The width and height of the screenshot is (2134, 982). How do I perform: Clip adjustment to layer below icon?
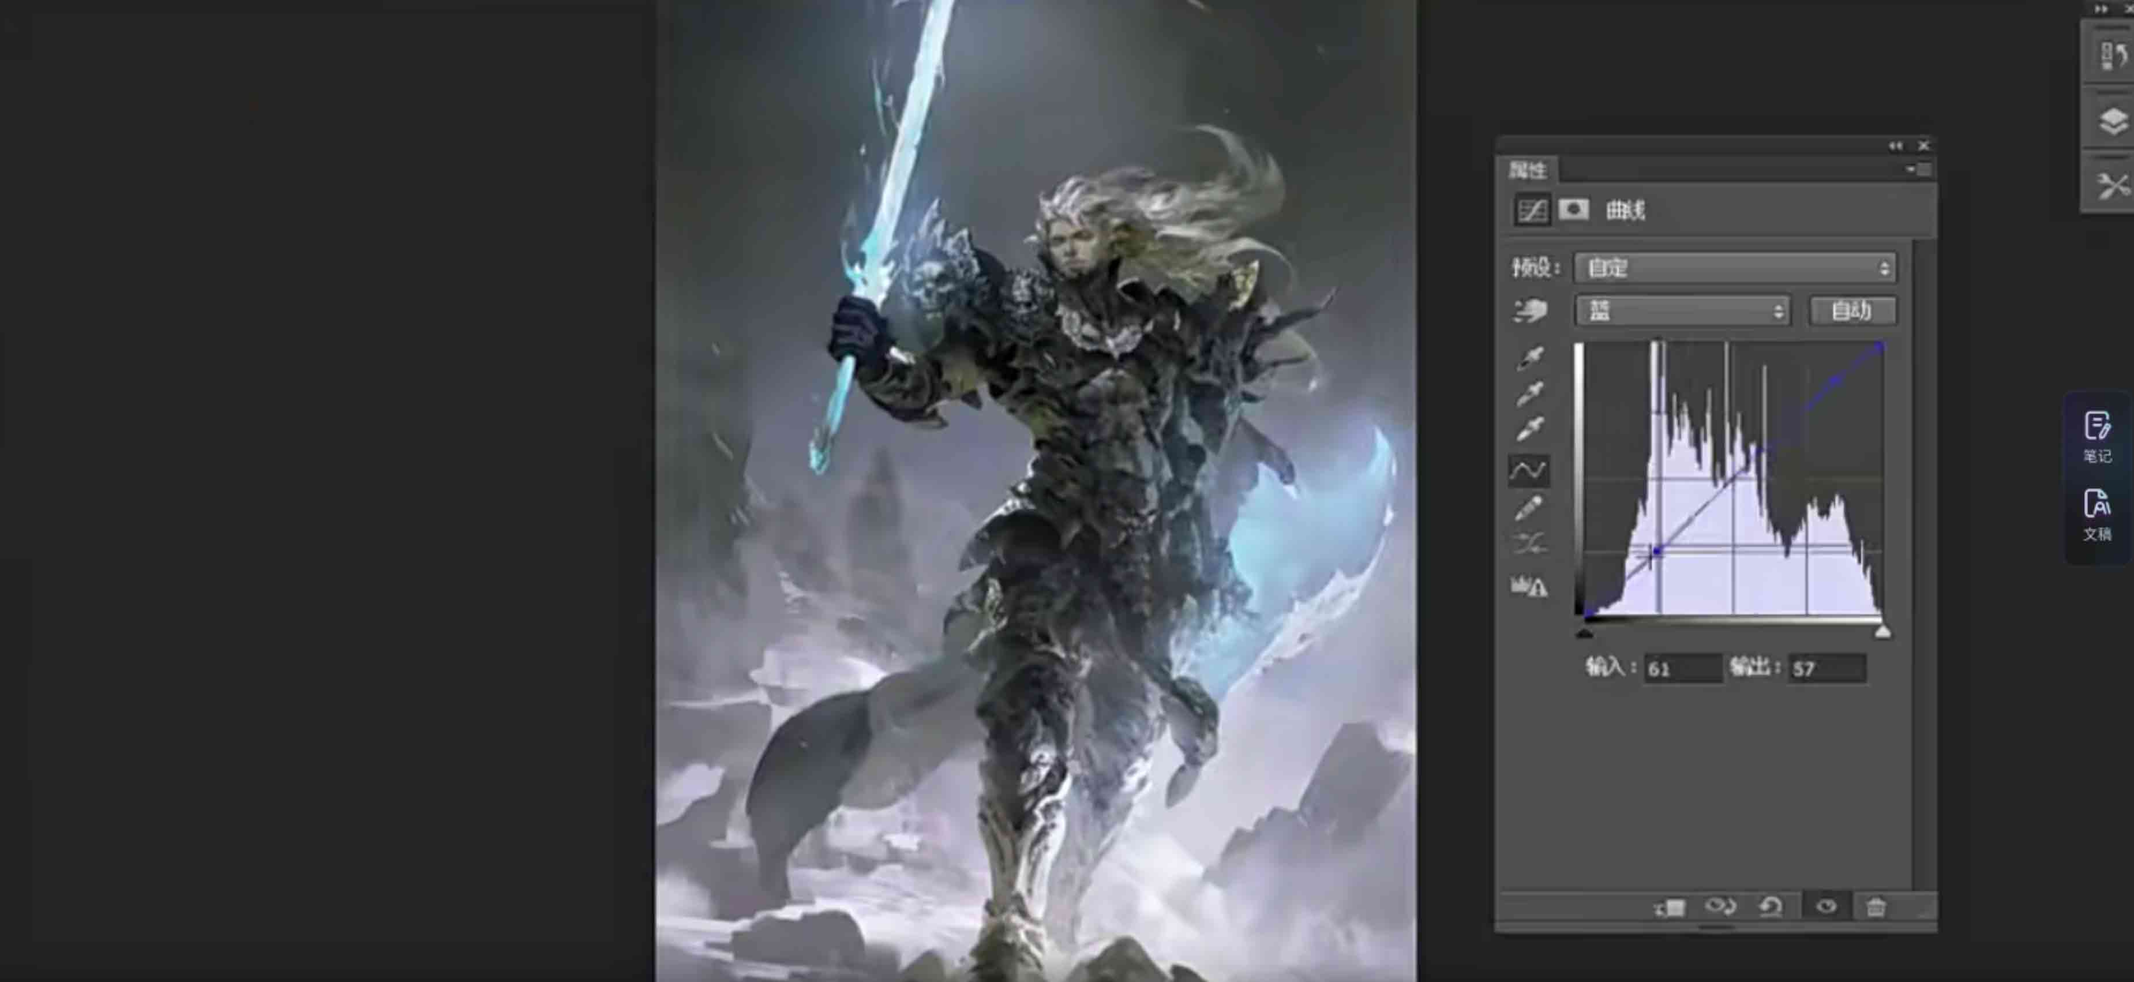[1670, 908]
